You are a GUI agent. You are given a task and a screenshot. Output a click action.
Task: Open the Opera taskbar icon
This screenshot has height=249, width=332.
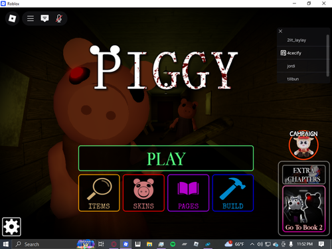point(114,244)
